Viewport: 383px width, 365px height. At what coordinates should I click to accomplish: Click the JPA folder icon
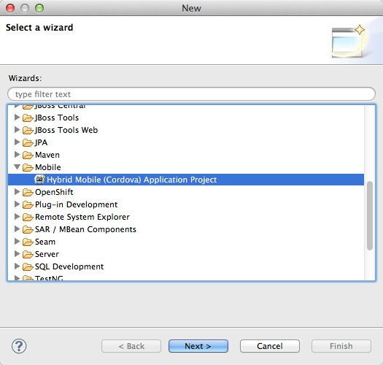(x=28, y=142)
